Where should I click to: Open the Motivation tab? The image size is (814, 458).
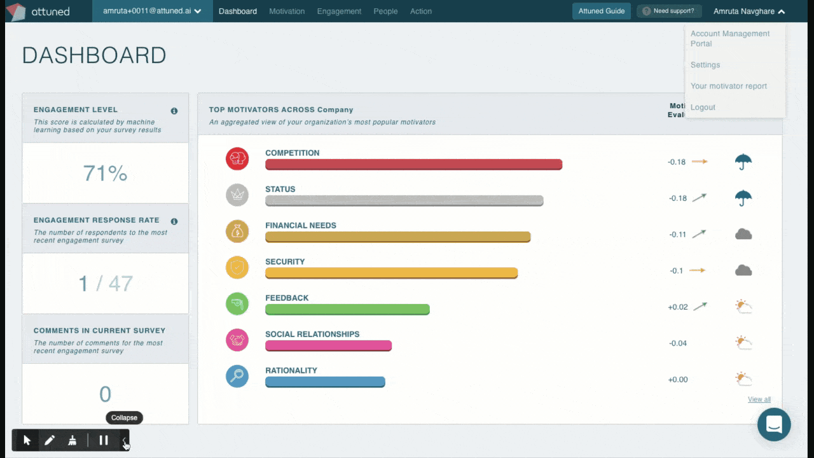point(287,11)
